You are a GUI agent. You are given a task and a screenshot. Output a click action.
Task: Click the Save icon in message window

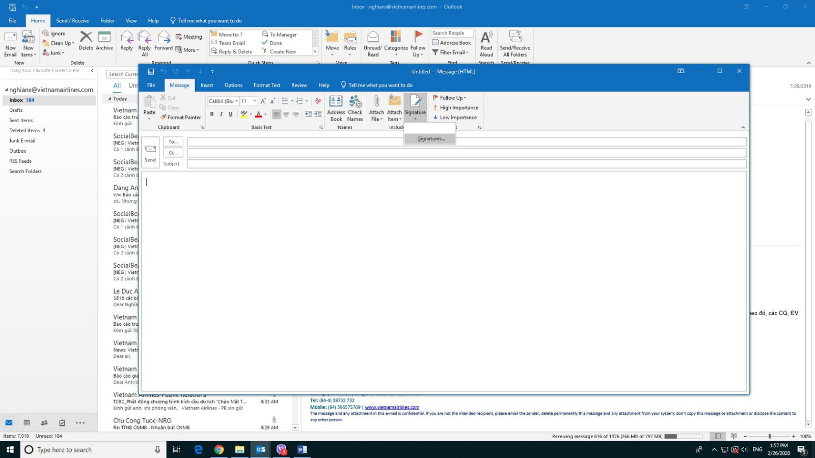point(151,72)
